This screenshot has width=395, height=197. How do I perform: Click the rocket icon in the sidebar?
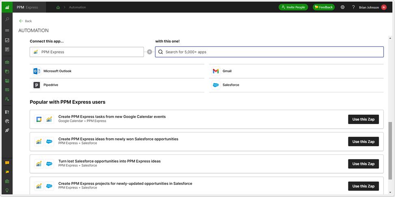[x=7, y=130]
